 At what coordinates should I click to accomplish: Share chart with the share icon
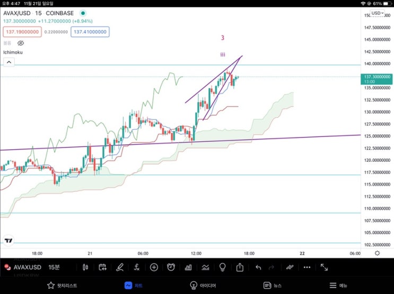pos(240,267)
